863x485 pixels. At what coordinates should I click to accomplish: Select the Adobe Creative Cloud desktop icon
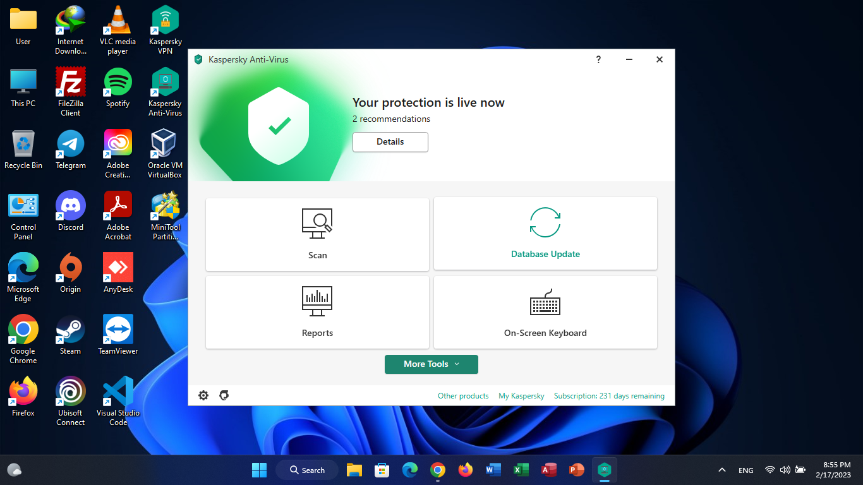point(118,154)
